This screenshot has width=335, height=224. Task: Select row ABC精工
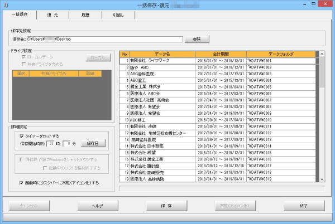218,120
